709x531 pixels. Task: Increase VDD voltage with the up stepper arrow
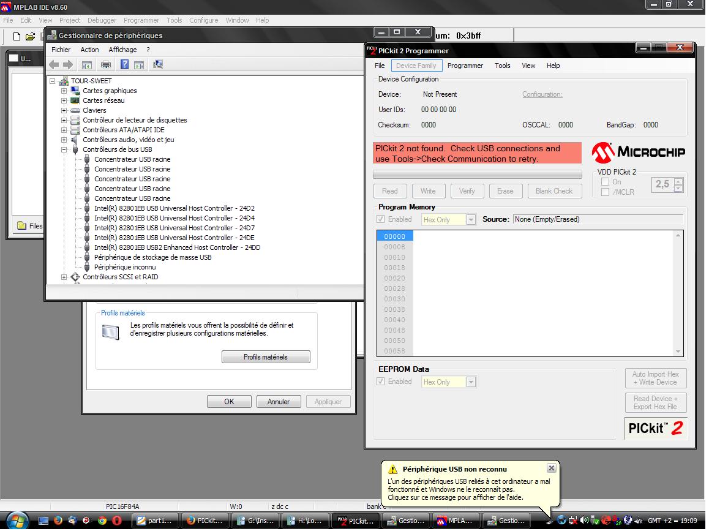click(x=678, y=183)
